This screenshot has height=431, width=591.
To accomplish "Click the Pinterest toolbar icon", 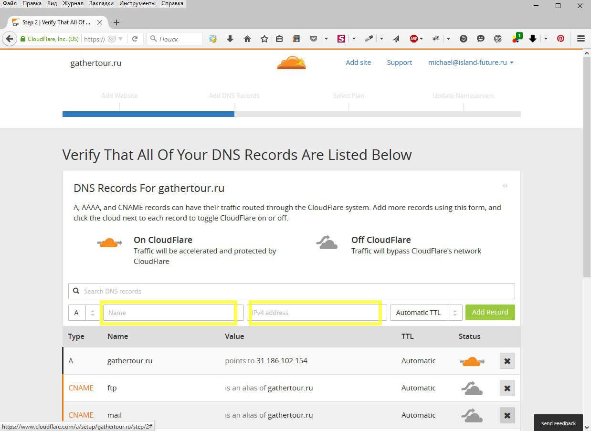I will pos(561,39).
